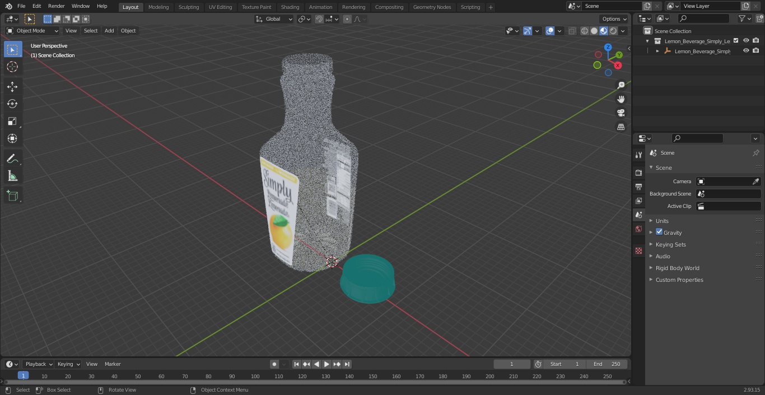The width and height of the screenshot is (765, 395).
Task: Open the Output properties tab
Action: pos(638,187)
